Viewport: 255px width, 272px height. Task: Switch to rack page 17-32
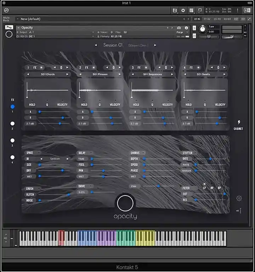pos(207,19)
